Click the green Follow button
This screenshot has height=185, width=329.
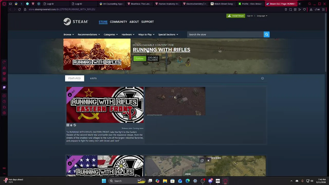tap(140, 59)
